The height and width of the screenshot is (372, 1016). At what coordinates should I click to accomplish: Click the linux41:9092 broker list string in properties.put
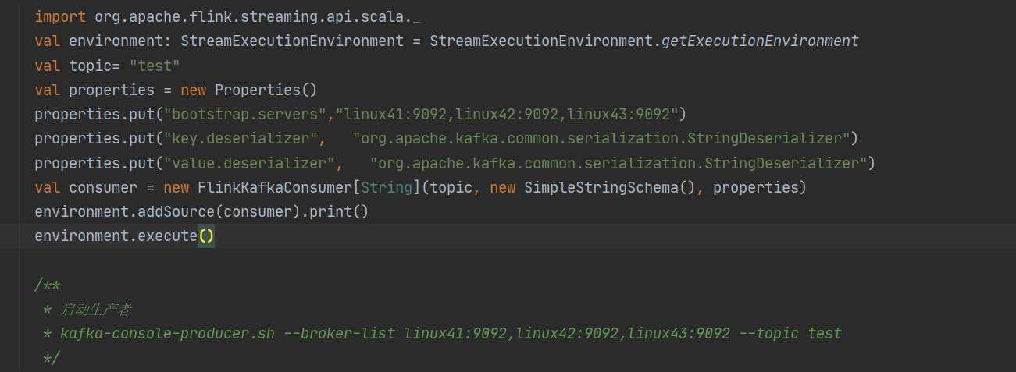click(x=506, y=115)
